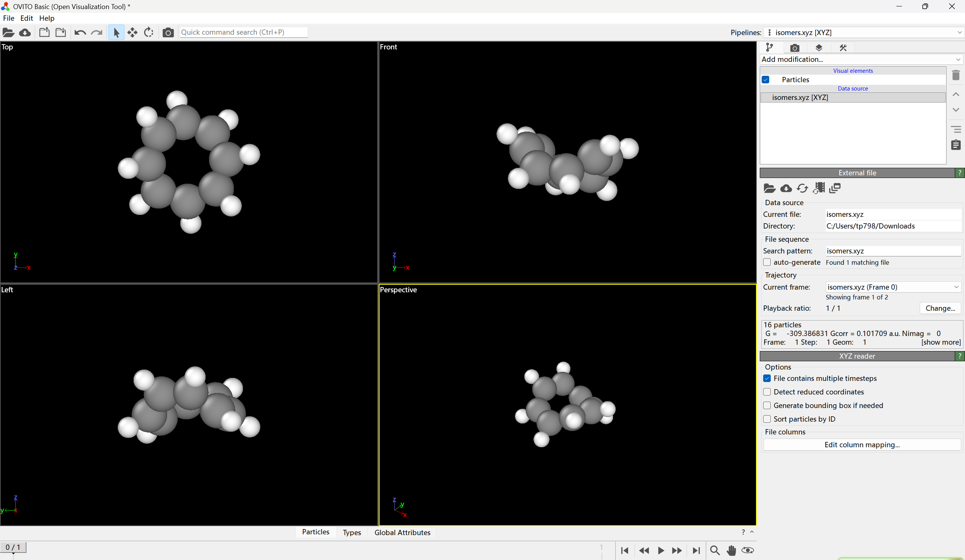Click Edit column mapping button
Screen dimensions: 965x560
[862, 445]
